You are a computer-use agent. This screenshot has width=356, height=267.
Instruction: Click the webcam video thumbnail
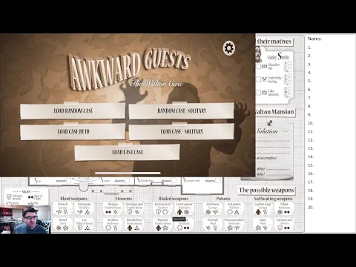point(25,220)
